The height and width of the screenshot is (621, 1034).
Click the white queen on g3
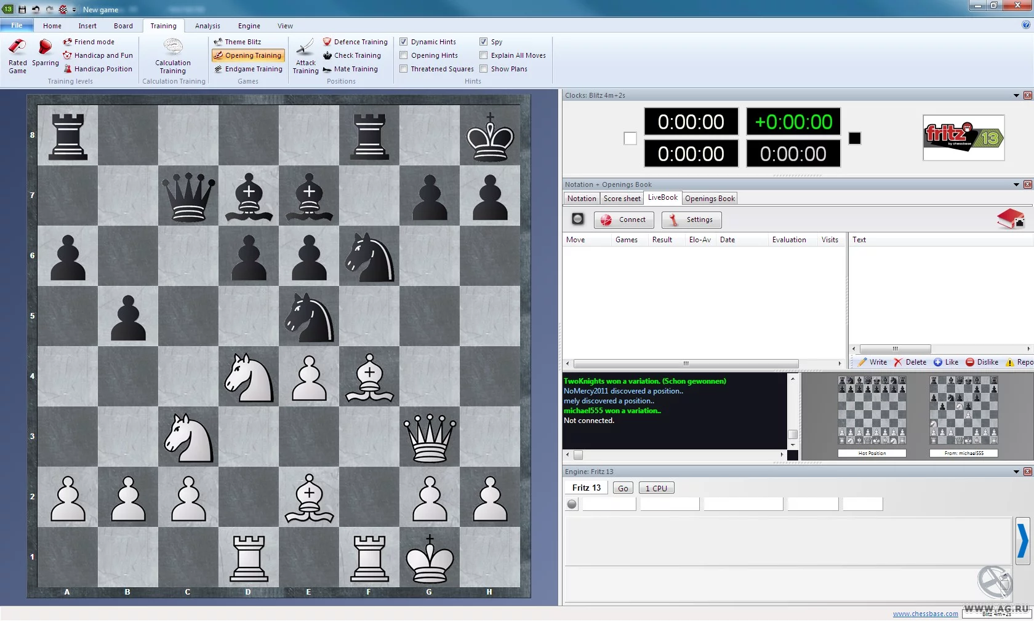pyautogui.click(x=430, y=437)
